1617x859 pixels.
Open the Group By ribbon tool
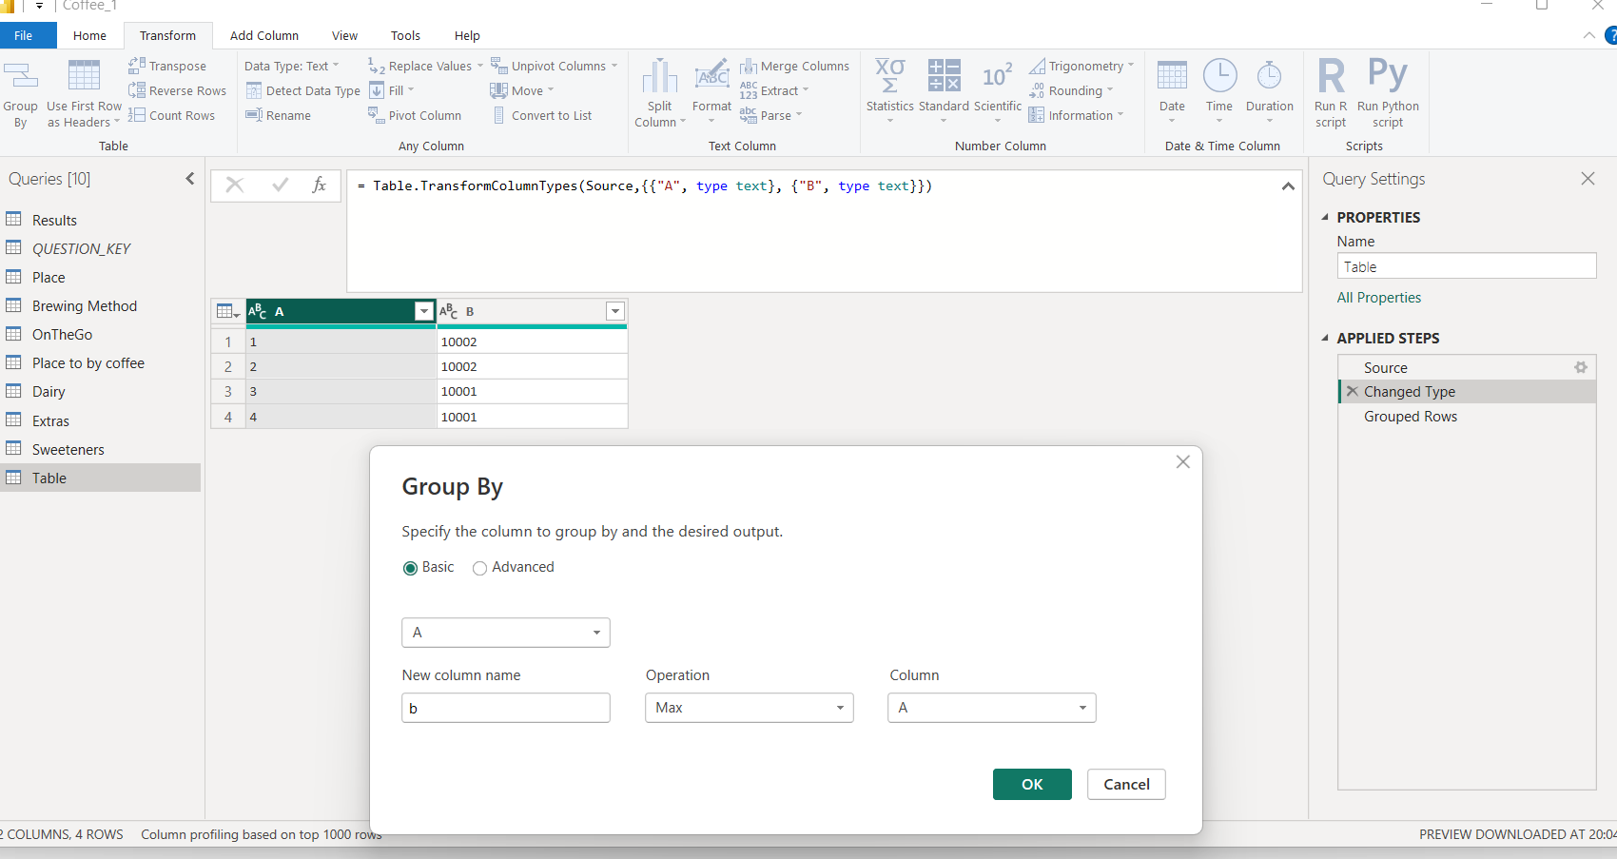click(20, 94)
